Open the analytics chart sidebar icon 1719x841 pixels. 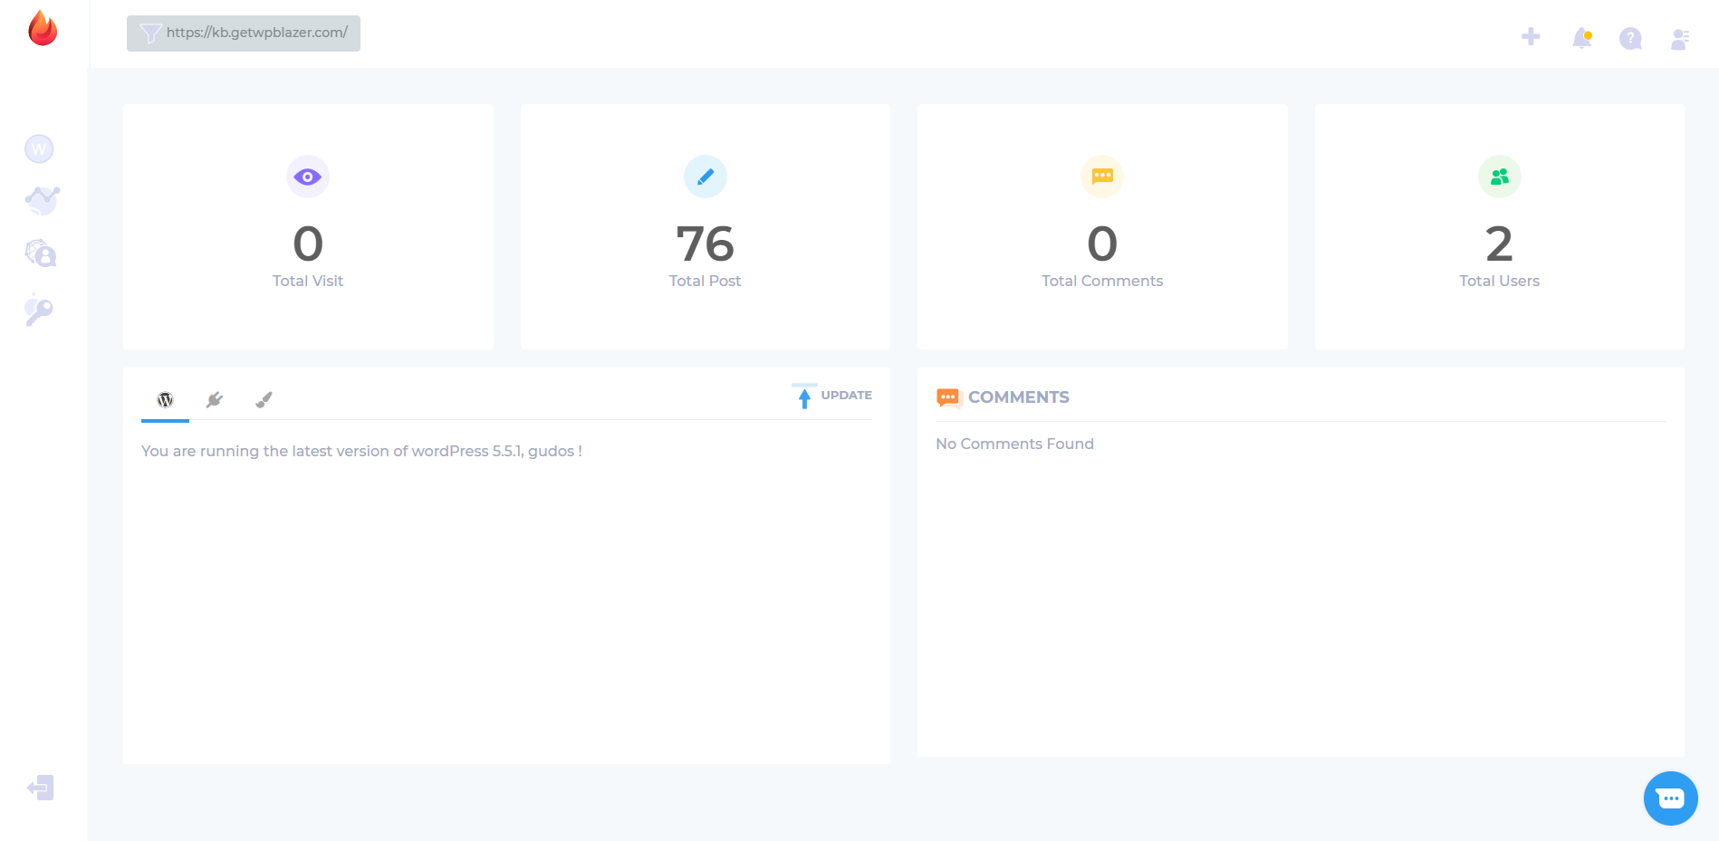click(x=42, y=200)
